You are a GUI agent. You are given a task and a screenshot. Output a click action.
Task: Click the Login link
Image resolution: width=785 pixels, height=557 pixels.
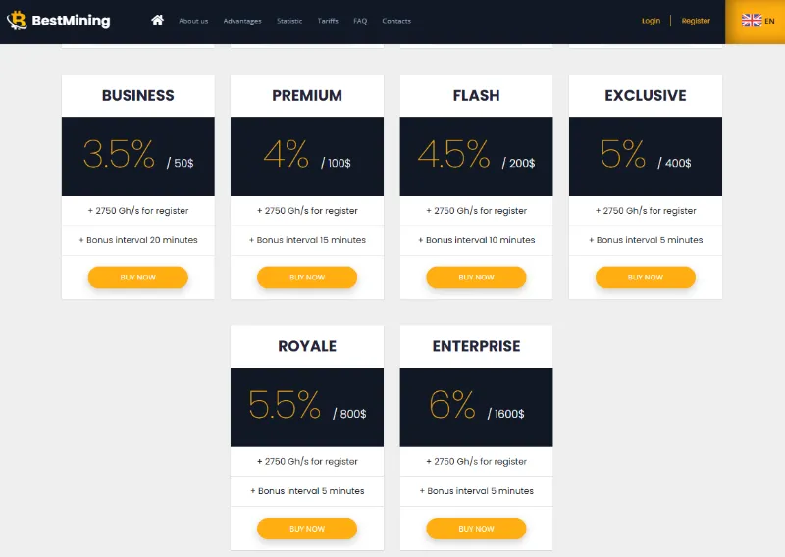[x=651, y=21]
